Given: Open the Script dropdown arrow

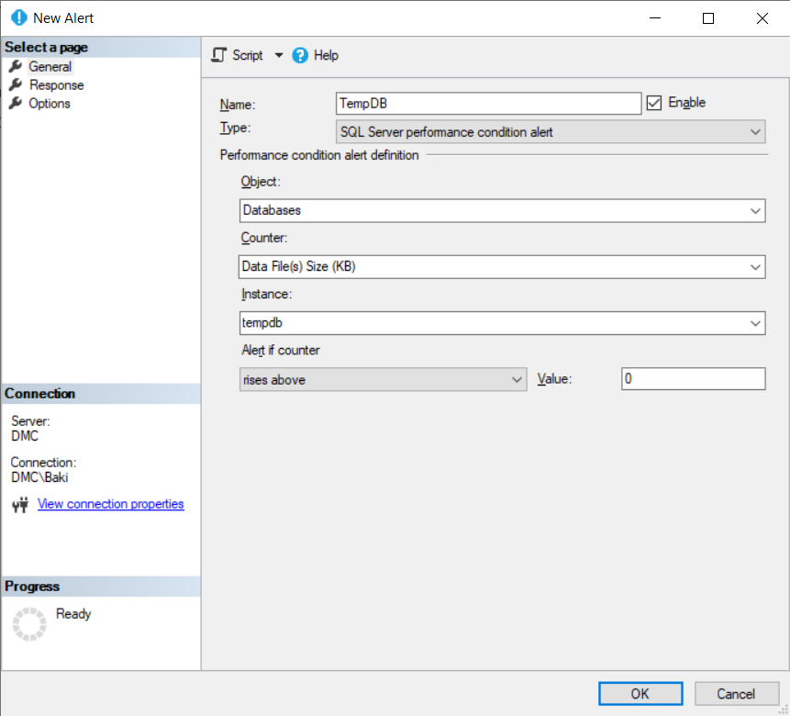Looking at the screenshot, I should click(279, 55).
